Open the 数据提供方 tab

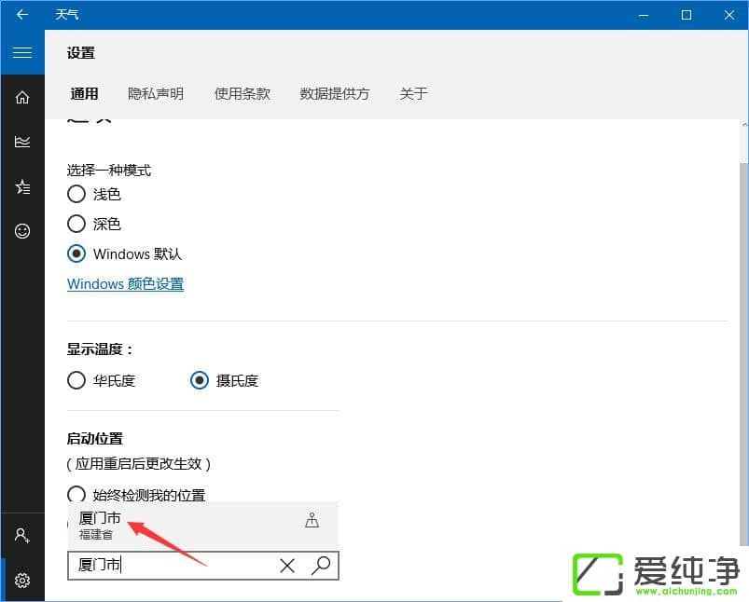click(x=334, y=93)
